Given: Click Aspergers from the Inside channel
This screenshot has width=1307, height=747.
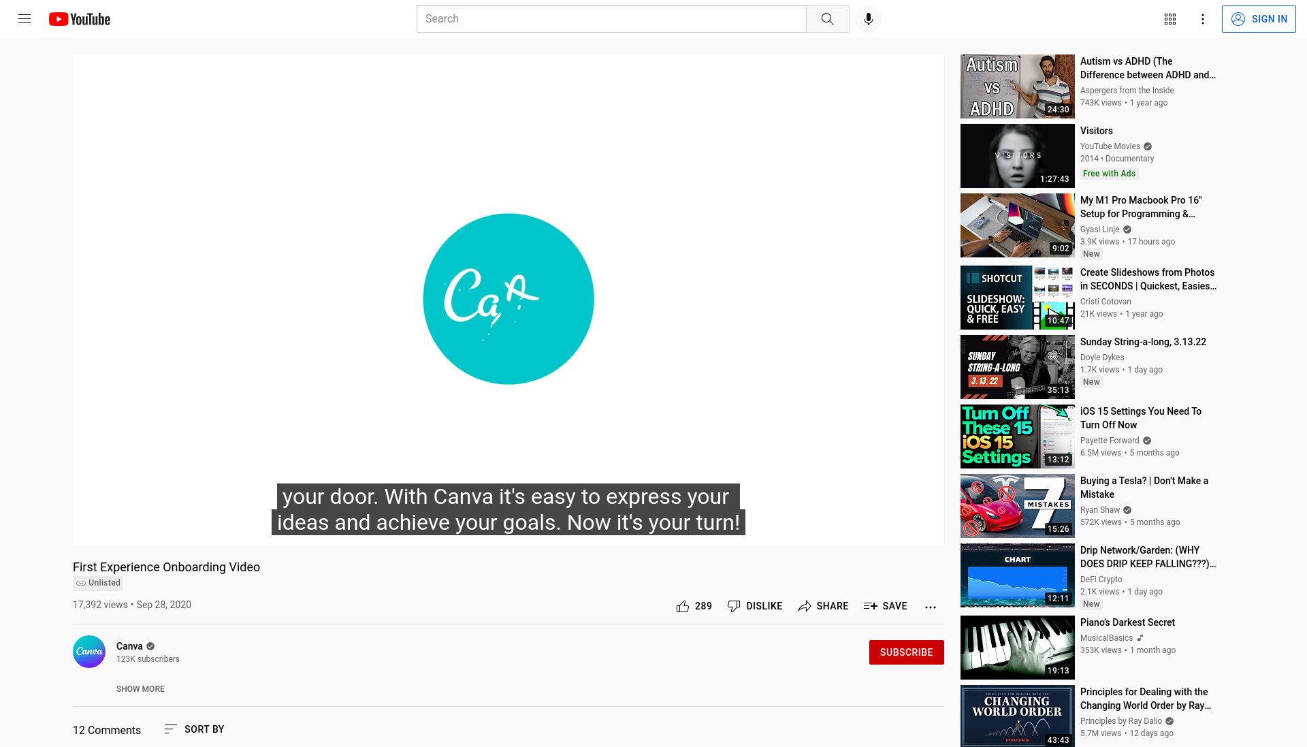Looking at the screenshot, I should pos(1127,91).
